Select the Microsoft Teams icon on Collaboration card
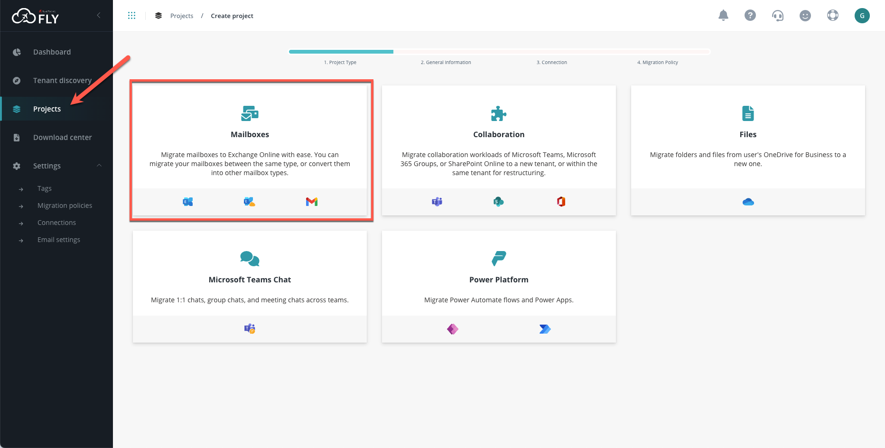 (437, 201)
